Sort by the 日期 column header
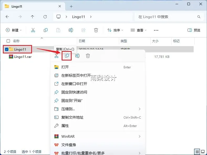This screenshot has height=155, width=207. point(82,41)
